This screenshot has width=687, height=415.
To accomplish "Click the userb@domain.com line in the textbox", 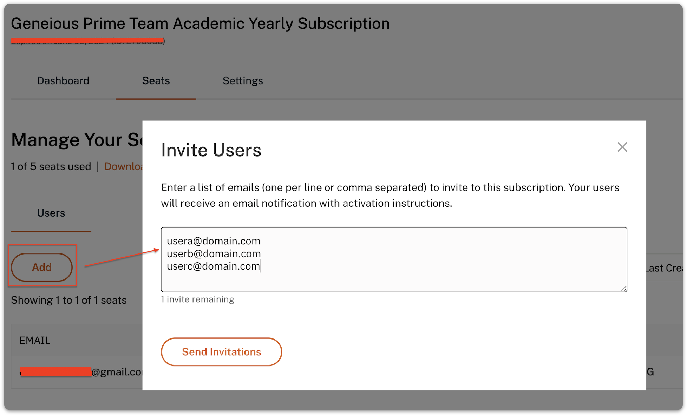I will [214, 253].
